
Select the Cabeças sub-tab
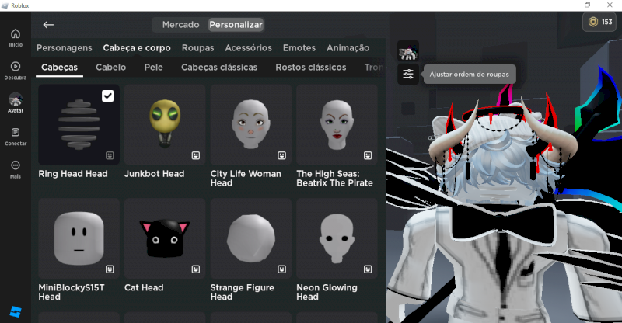click(x=60, y=68)
